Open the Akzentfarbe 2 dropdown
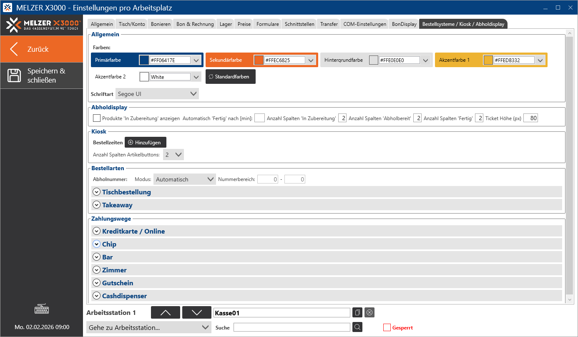 pos(196,77)
